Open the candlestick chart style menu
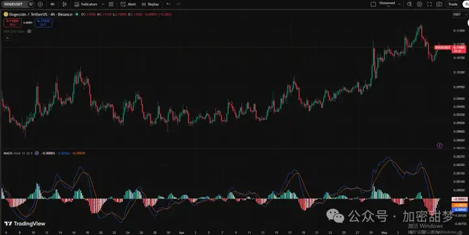 (64, 4)
